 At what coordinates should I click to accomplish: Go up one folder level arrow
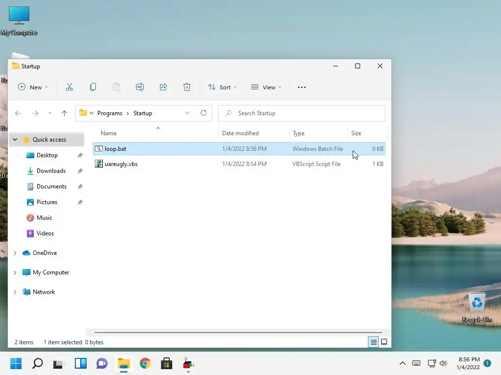[64, 113]
